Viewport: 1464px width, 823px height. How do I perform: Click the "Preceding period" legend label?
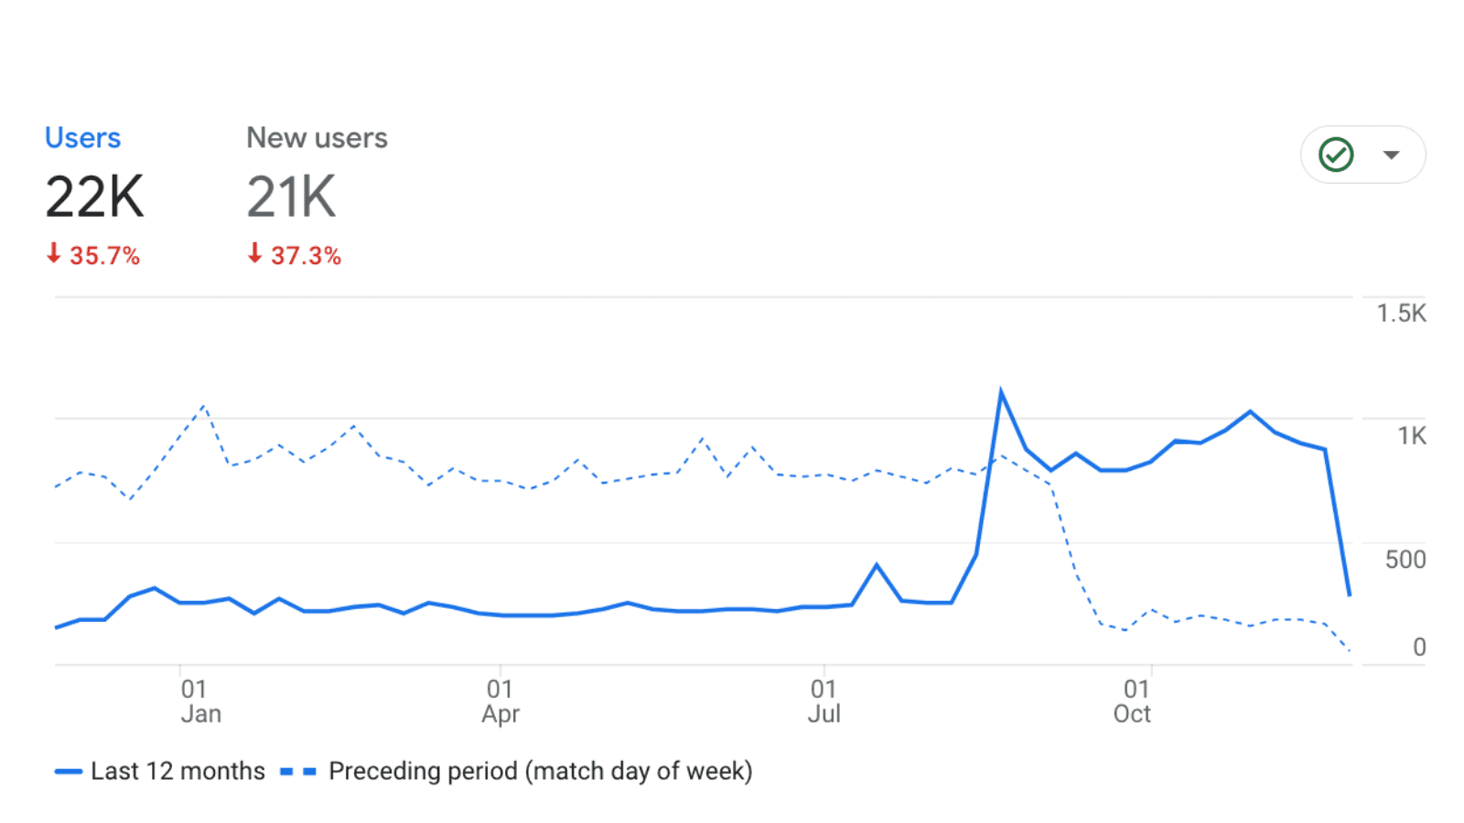[x=540, y=772]
